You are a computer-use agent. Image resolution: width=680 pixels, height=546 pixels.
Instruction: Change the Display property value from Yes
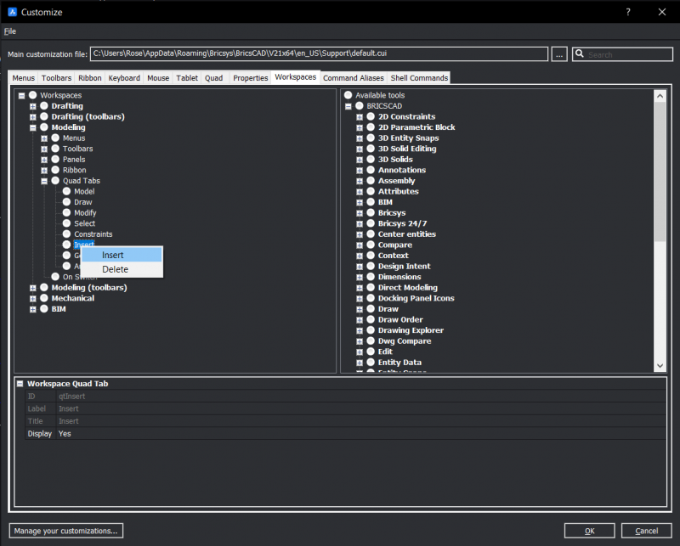[x=64, y=433]
